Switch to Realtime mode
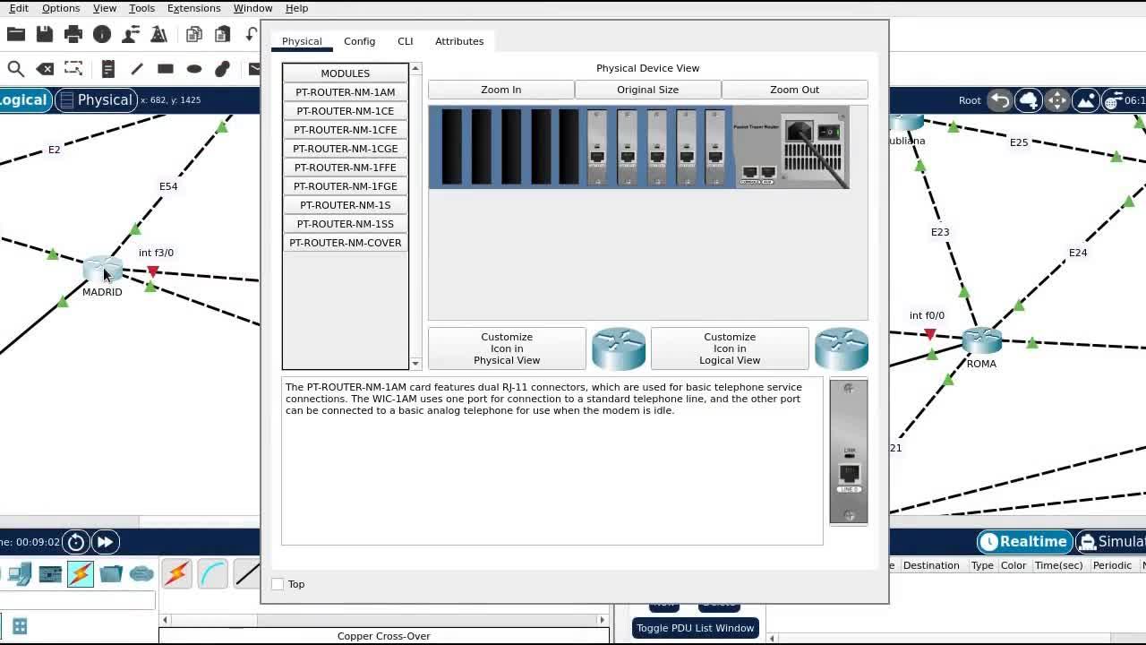The width and height of the screenshot is (1146, 645). [1024, 541]
